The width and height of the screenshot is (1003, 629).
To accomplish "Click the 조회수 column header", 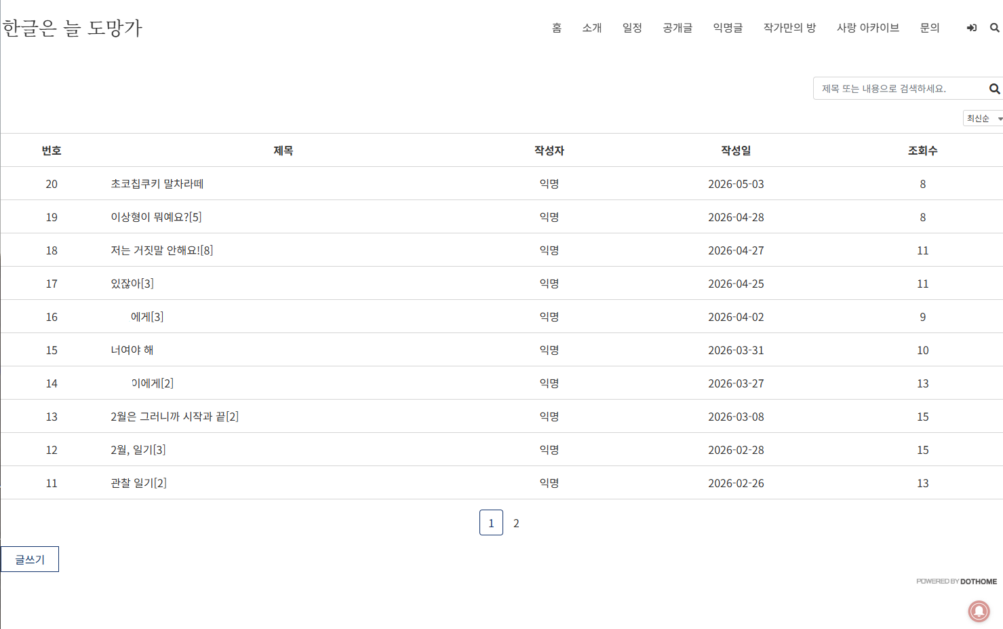I will click(923, 151).
